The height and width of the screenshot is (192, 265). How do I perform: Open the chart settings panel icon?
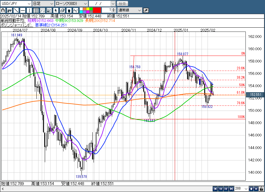[x=9, y=10]
